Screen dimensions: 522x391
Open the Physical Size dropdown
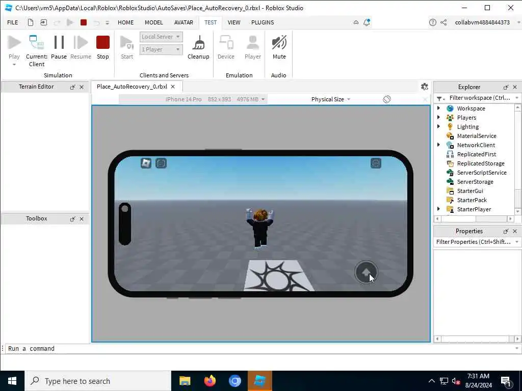[330, 99]
